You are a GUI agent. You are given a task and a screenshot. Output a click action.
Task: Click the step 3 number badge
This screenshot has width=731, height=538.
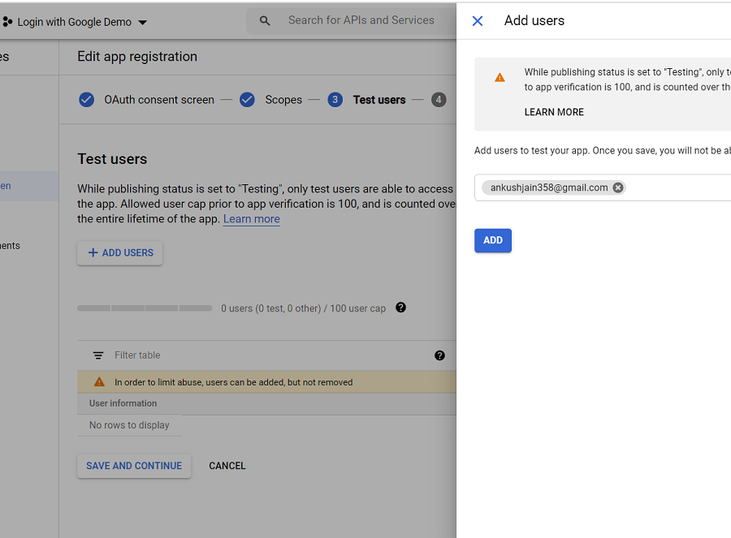(335, 100)
